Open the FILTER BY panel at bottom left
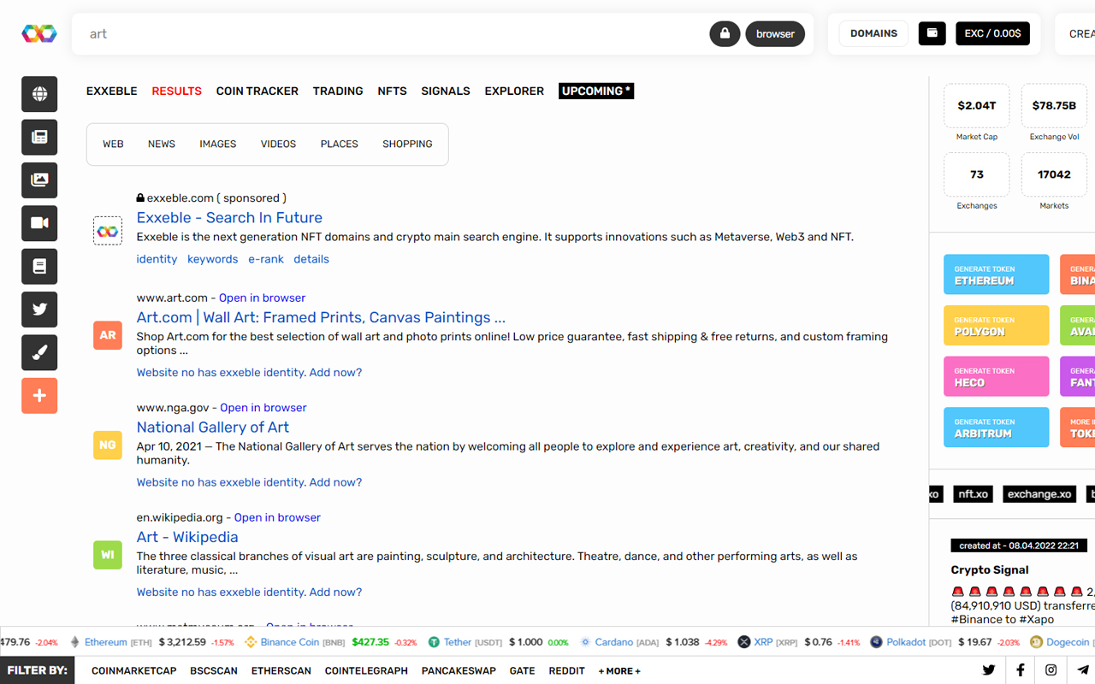The height and width of the screenshot is (684, 1095). pyautogui.click(x=38, y=670)
